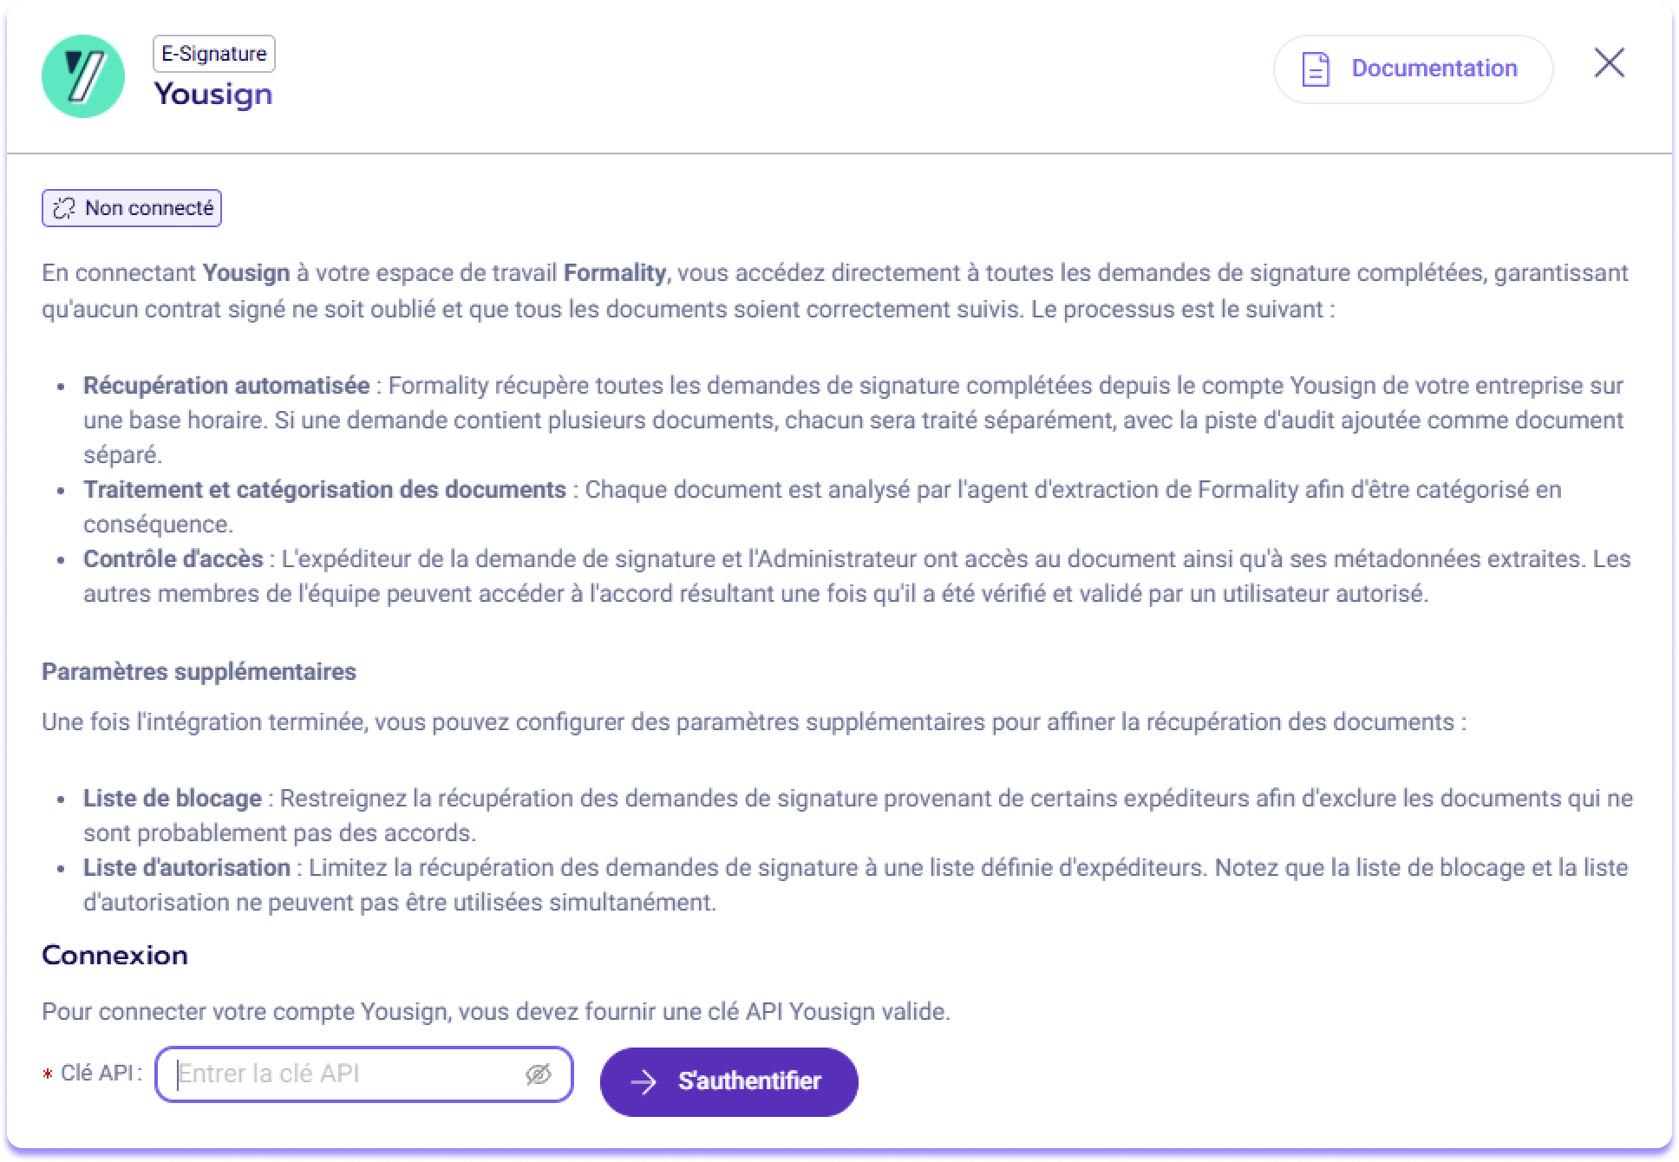Screen dimensions: 1679x1162
Task: Focus the "Entrer la clé API" field
Action: pos(347,1074)
